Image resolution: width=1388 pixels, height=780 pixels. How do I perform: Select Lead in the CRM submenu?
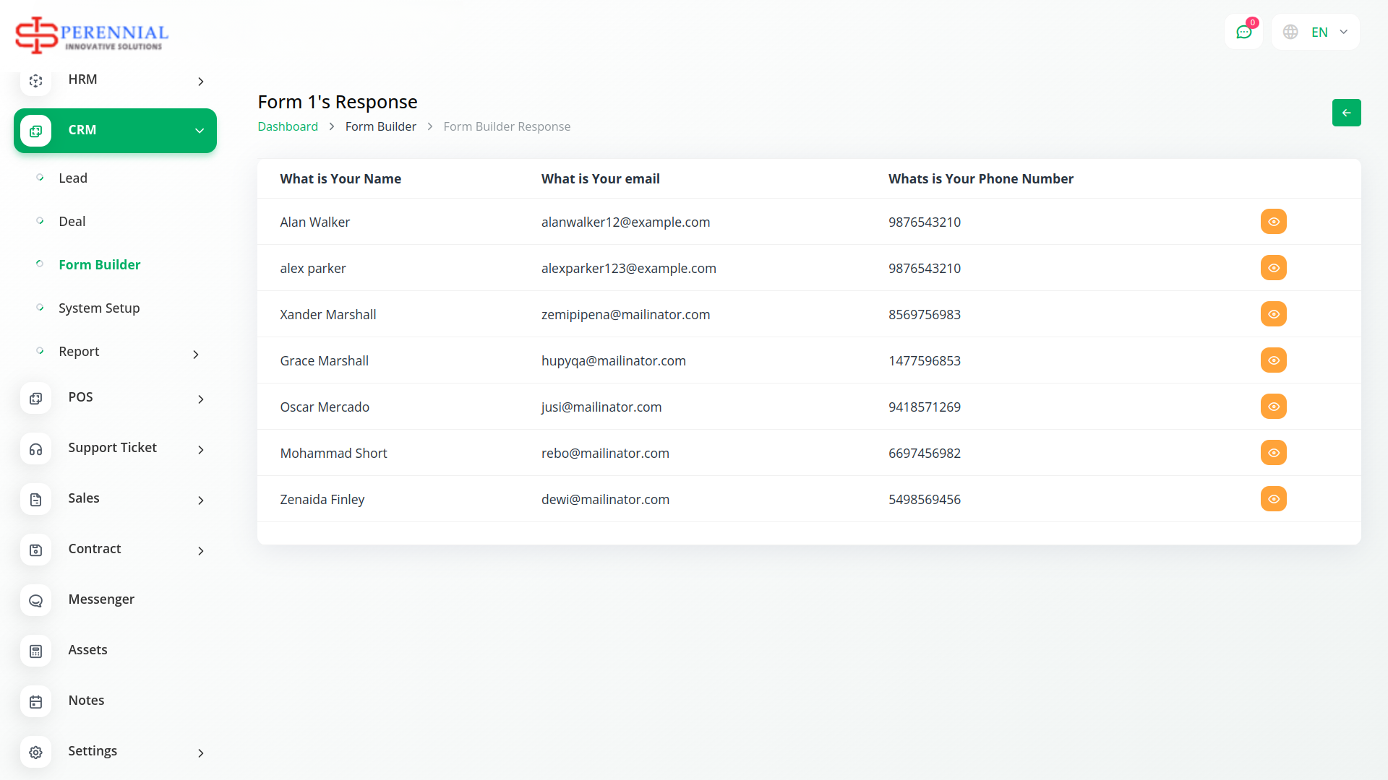pyautogui.click(x=73, y=178)
